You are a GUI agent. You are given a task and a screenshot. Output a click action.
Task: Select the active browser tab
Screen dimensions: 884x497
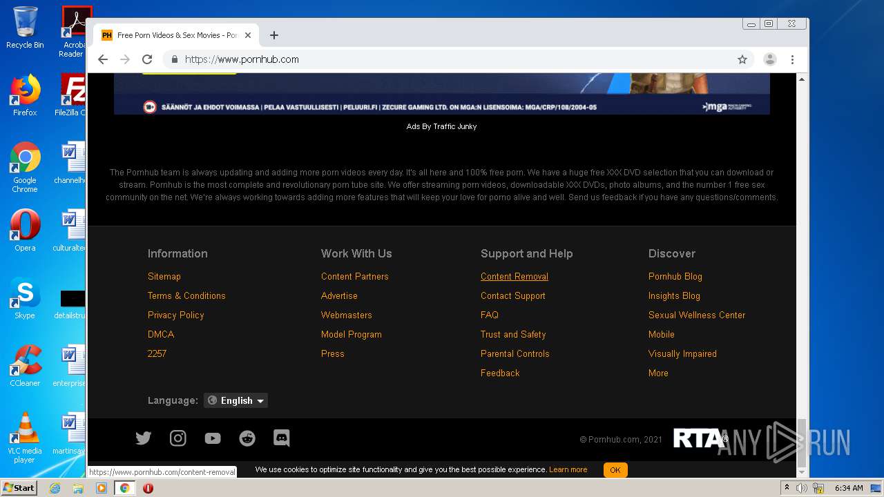(x=177, y=35)
